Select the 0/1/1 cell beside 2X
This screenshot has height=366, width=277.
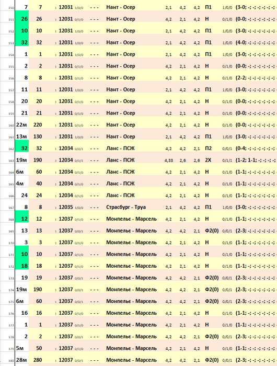pyautogui.click(x=227, y=161)
